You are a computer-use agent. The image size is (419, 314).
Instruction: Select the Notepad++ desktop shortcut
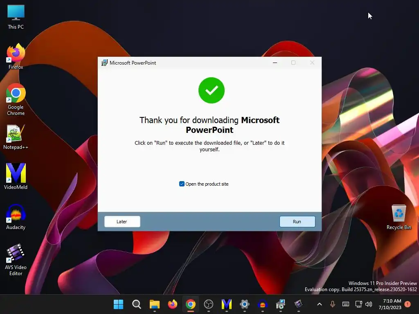coord(16,137)
